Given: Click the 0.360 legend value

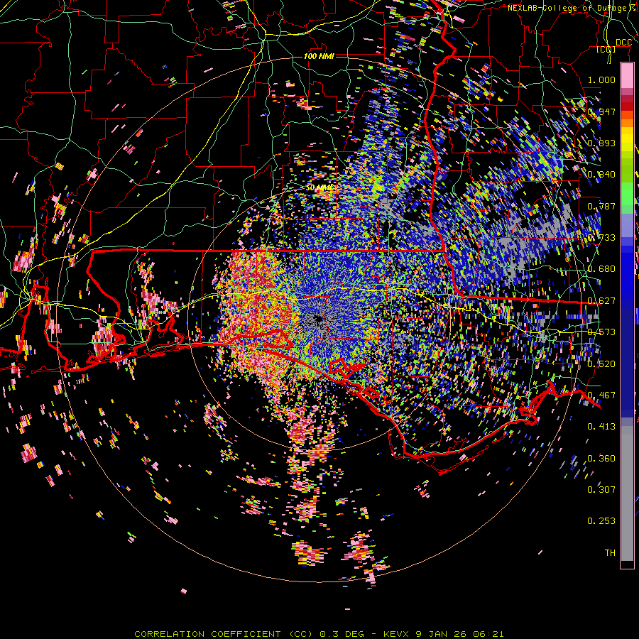Looking at the screenshot, I should click(601, 458).
